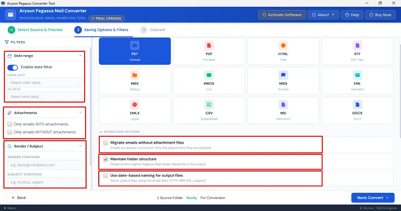Choose the PDF Portable format icon
The height and width of the screenshot is (211, 401).
pos(209,45)
